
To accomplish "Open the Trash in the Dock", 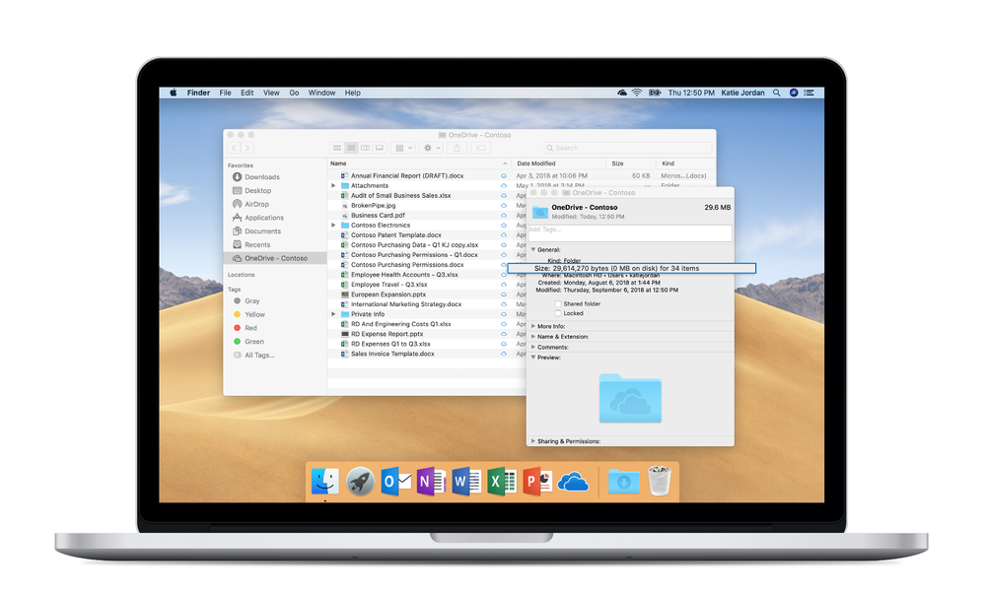I will (659, 481).
